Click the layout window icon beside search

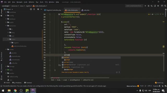tap(162, 6)
